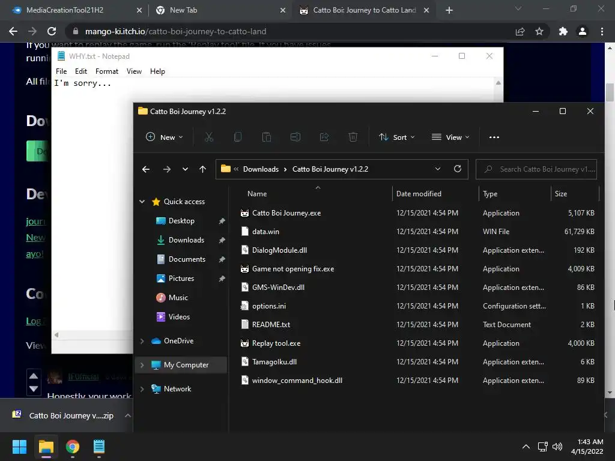Screen dimensions: 615x461
Task: Go back in File Explorer
Action: (x=146, y=169)
